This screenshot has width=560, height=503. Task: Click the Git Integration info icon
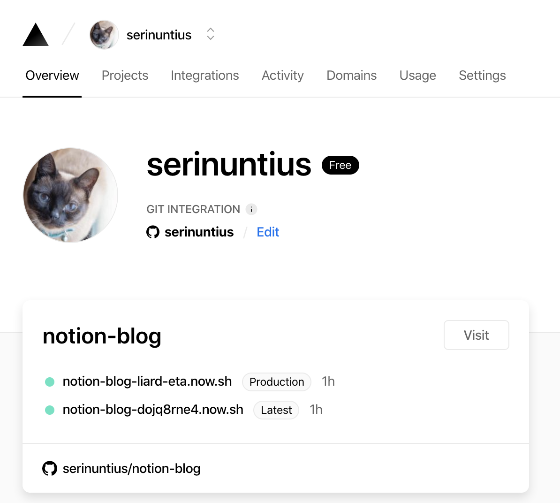tap(251, 209)
